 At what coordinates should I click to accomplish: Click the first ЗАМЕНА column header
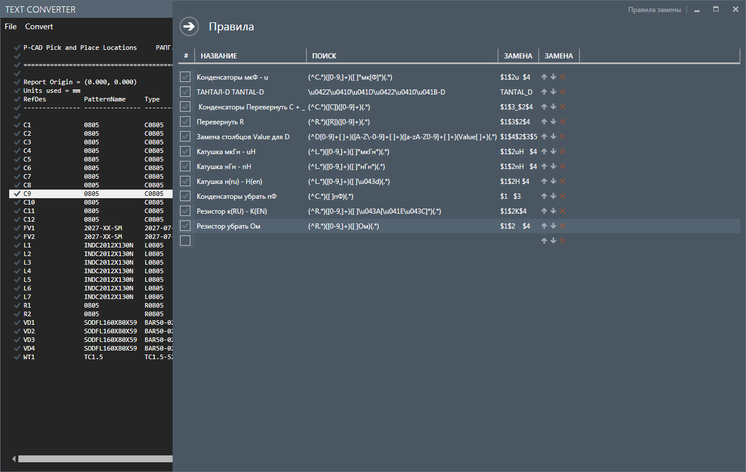(518, 56)
